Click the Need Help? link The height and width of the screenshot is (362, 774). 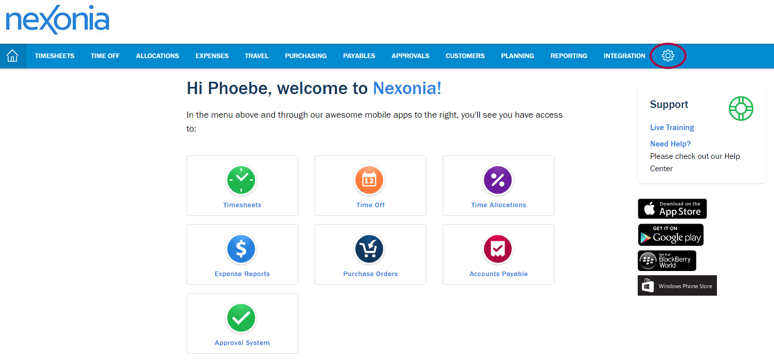click(671, 144)
